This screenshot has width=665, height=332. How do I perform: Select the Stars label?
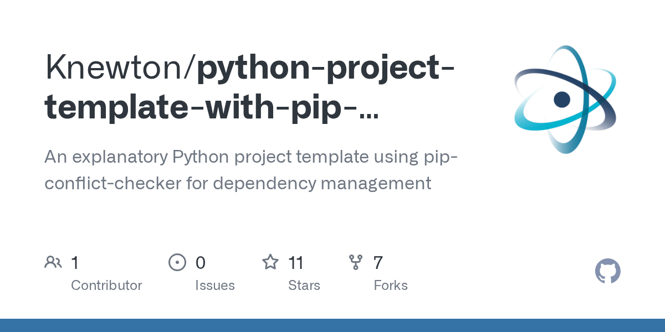click(304, 286)
